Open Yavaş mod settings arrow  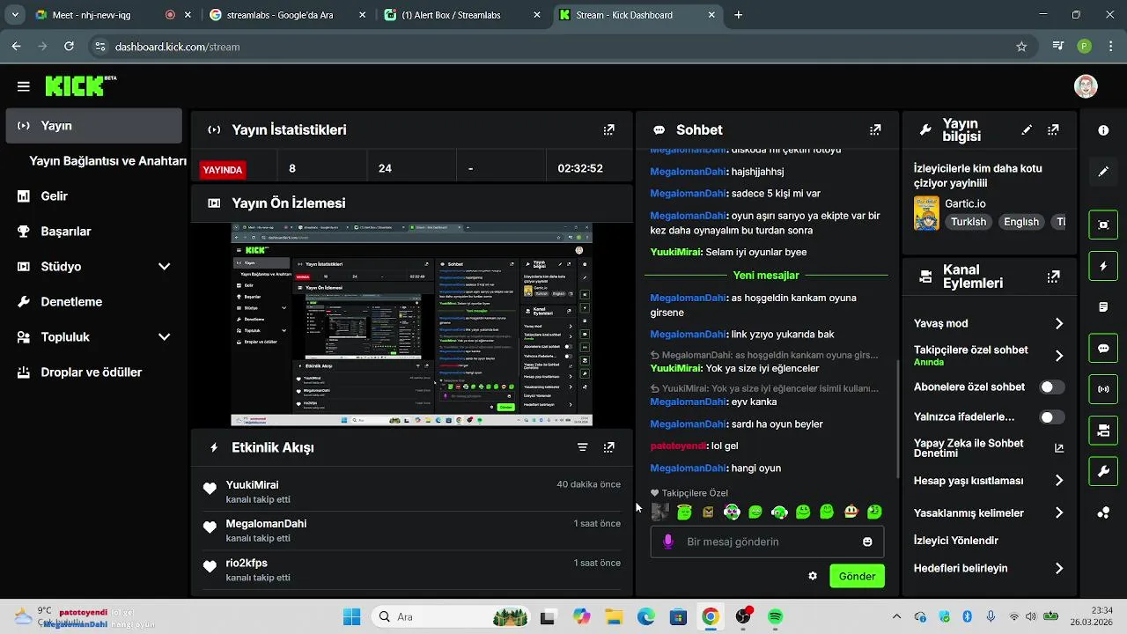(1059, 324)
